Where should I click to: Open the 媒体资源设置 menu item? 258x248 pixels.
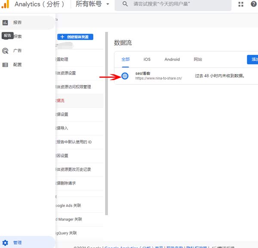tap(79, 73)
